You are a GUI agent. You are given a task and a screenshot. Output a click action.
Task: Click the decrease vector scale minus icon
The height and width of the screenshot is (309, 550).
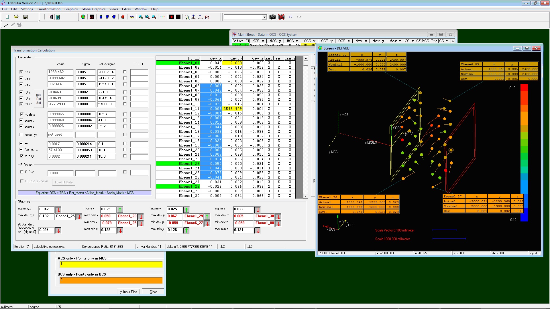point(200,17)
